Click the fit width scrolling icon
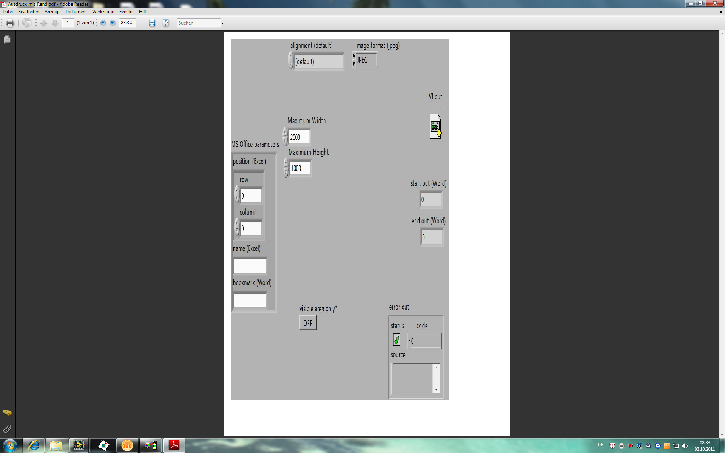This screenshot has height=453, width=725. point(152,23)
